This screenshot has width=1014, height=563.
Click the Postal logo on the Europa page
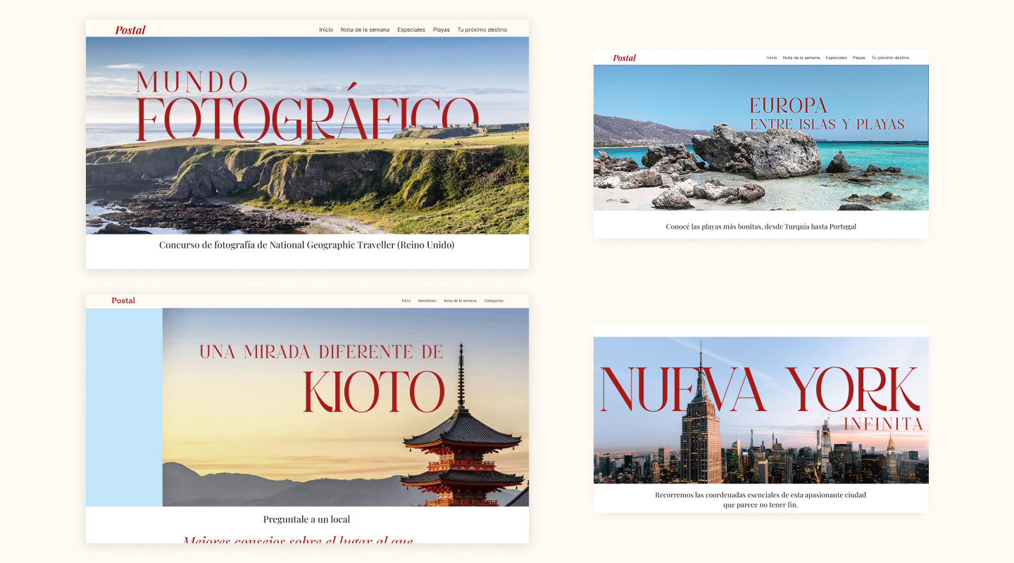point(625,58)
